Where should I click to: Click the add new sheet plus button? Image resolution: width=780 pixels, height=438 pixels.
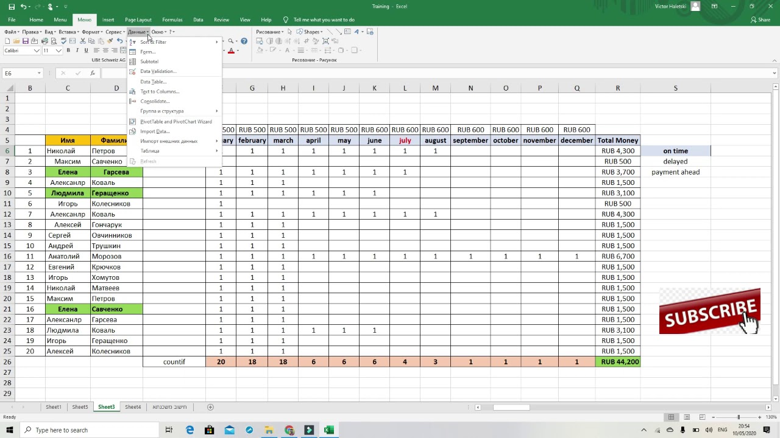[210, 407]
